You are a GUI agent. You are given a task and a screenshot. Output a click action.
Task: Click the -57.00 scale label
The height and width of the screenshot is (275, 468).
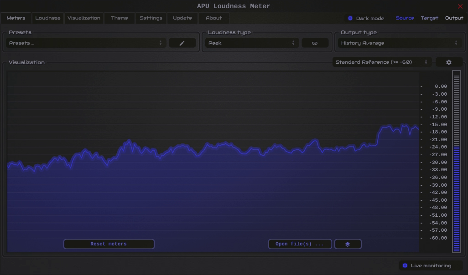point(438,230)
